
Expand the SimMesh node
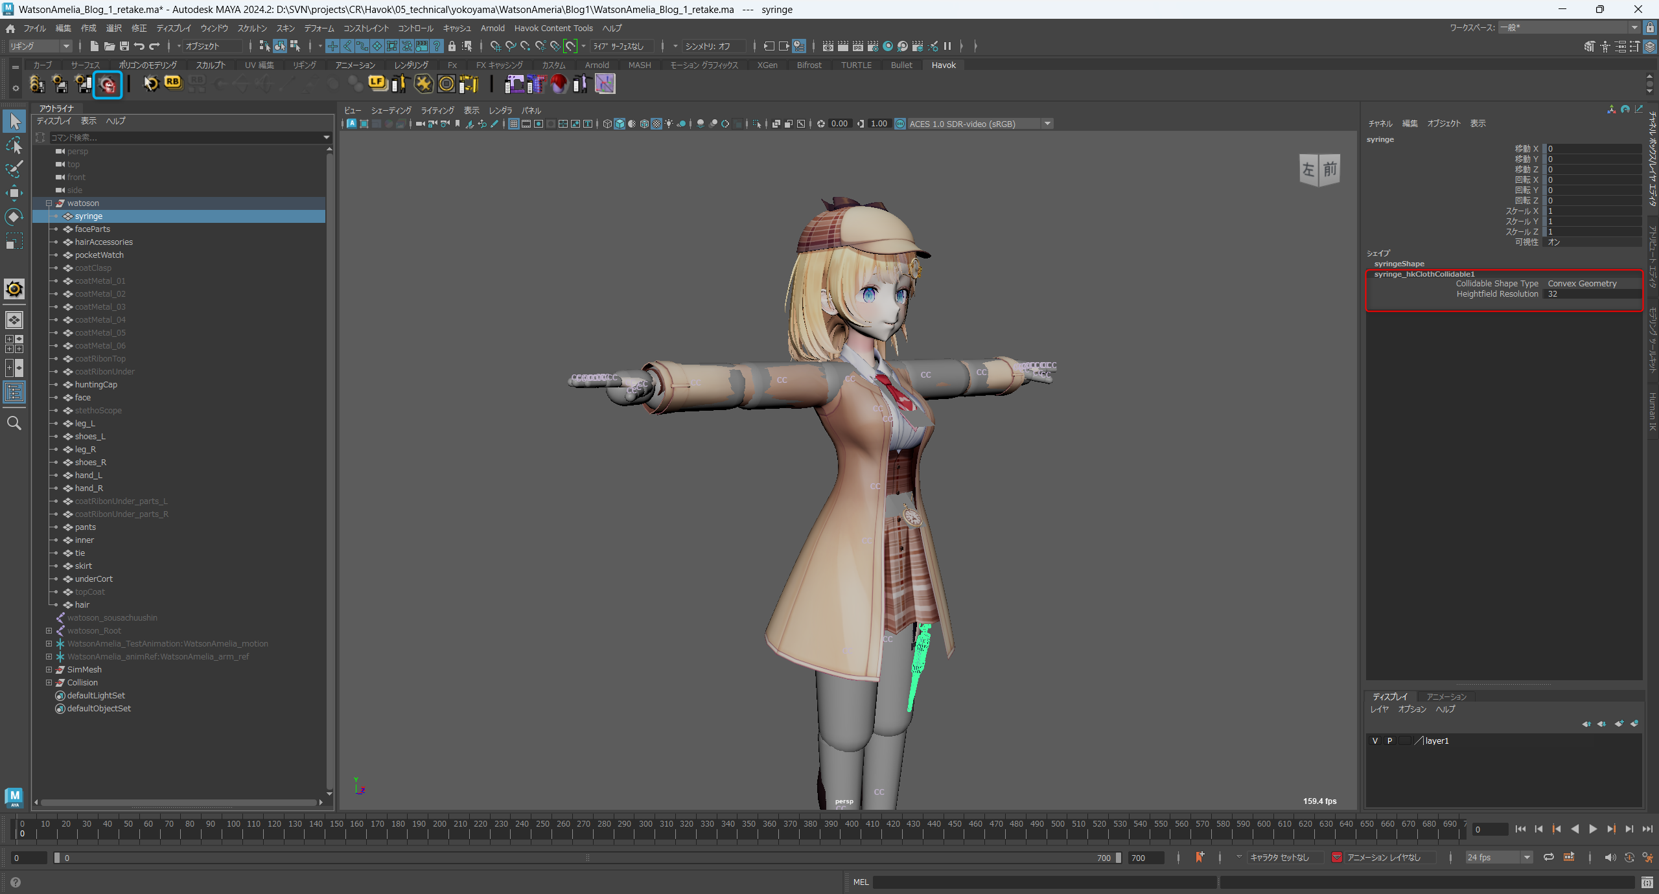tap(49, 669)
